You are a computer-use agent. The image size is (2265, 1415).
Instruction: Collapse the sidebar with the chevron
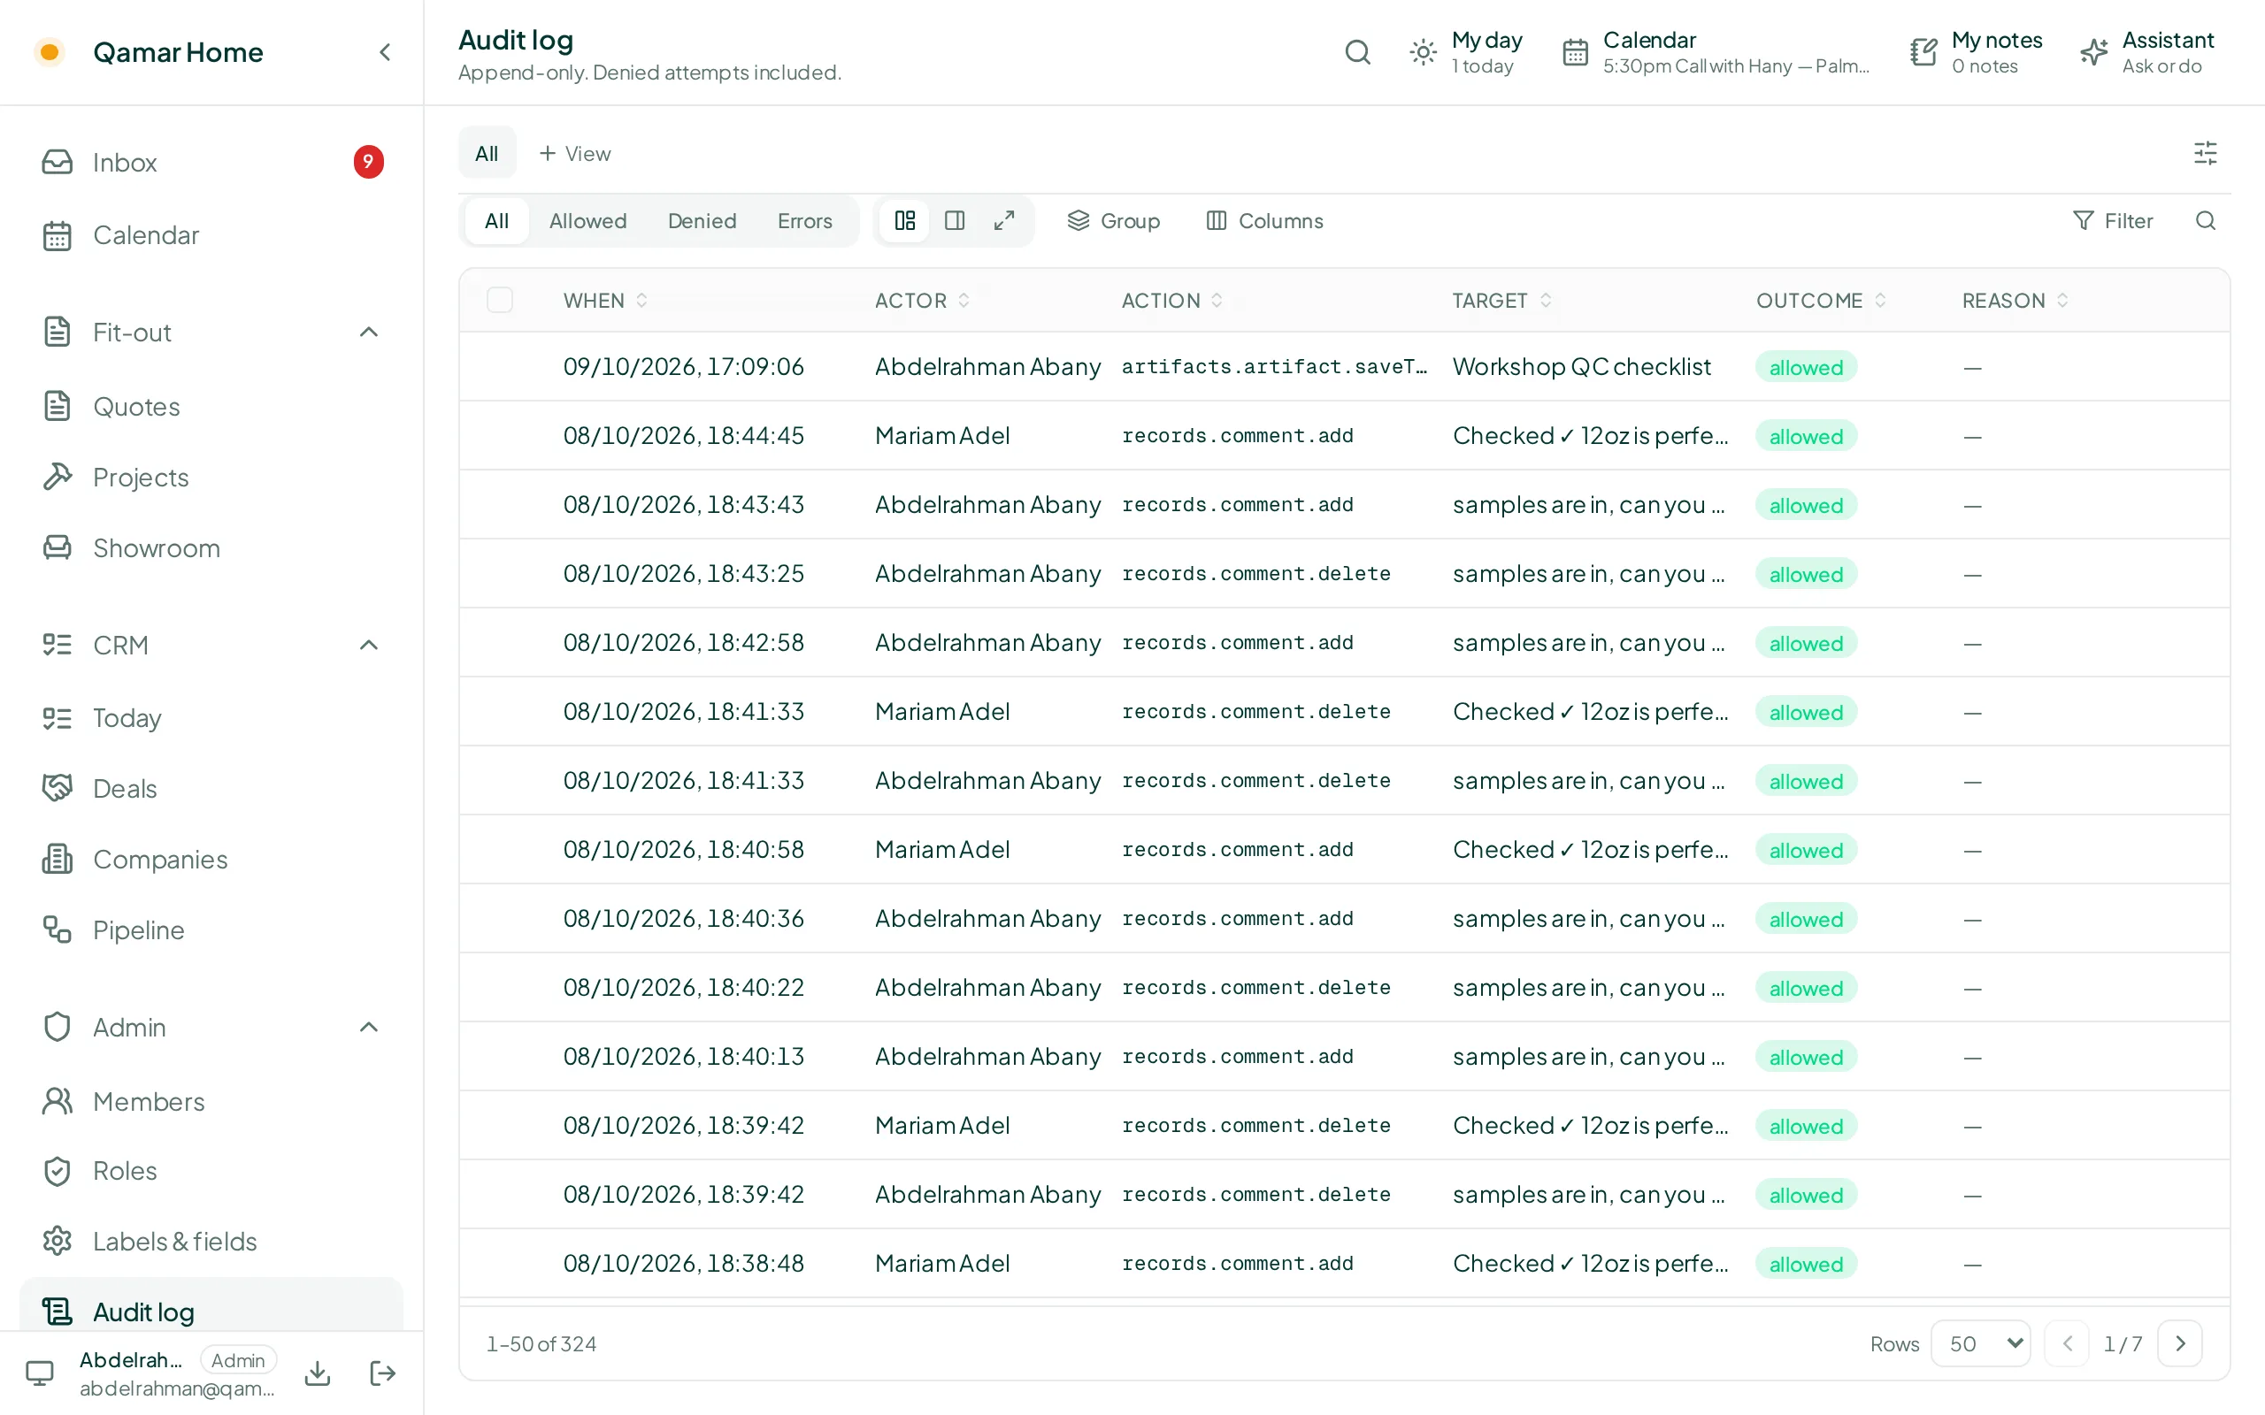[x=385, y=52]
